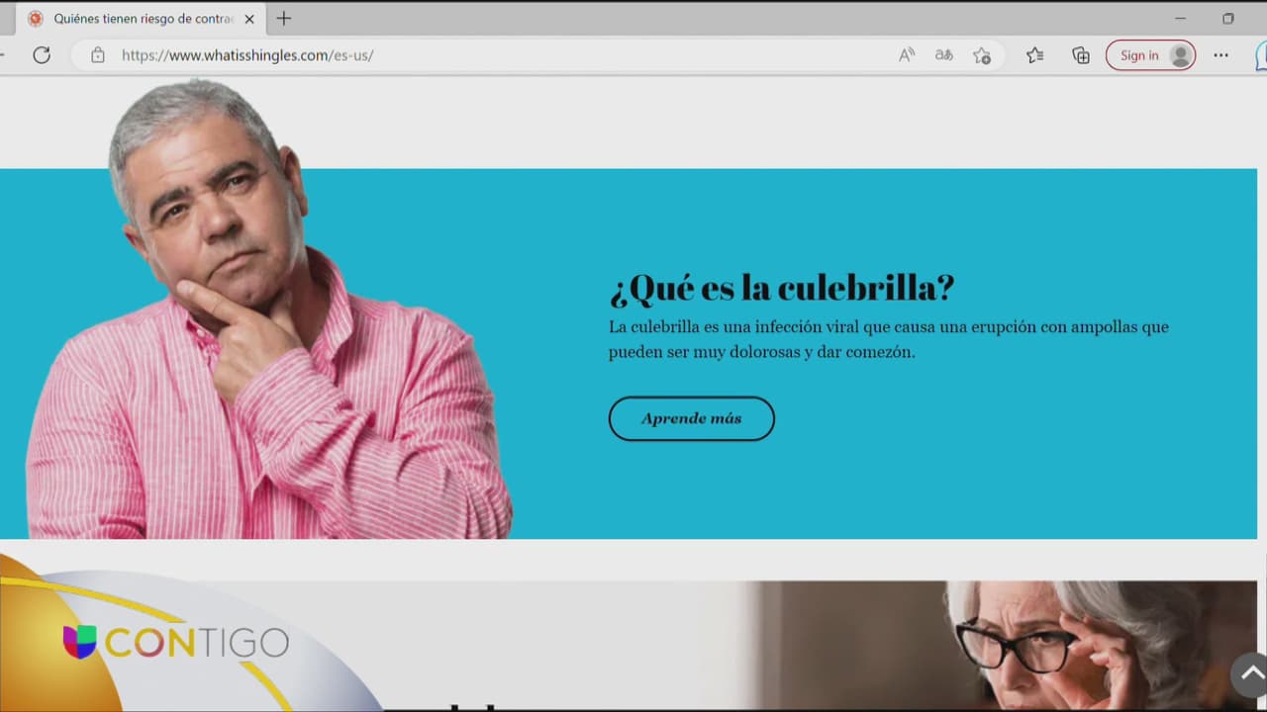The height and width of the screenshot is (712, 1267).
Task: Minimize the browser window
Action: 1180,19
